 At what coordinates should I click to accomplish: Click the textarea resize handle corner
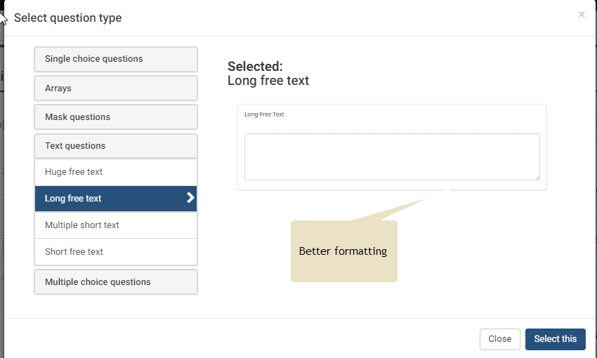[537, 178]
